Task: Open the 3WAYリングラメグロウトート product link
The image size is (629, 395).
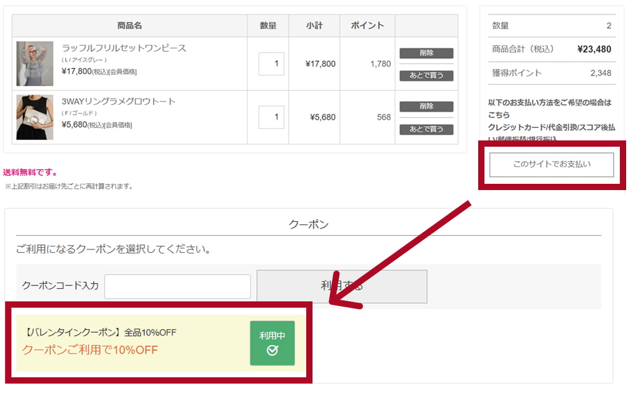Action: coord(119,102)
